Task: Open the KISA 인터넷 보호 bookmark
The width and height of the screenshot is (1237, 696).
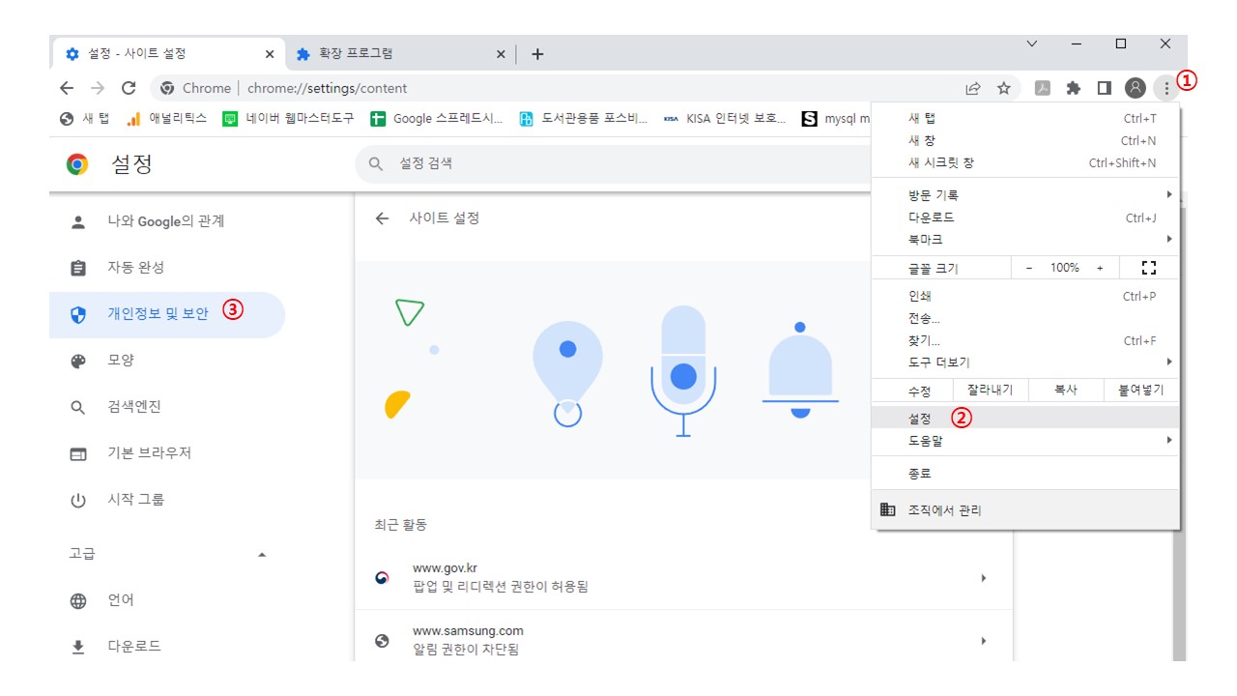Action: [x=725, y=119]
